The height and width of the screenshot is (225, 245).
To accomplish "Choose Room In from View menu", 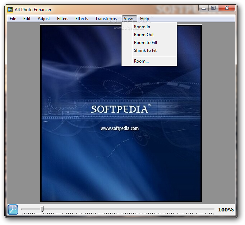I will pos(149,27).
